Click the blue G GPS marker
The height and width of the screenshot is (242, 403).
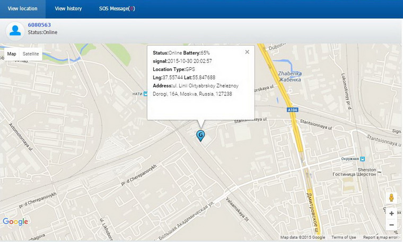tap(200, 136)
